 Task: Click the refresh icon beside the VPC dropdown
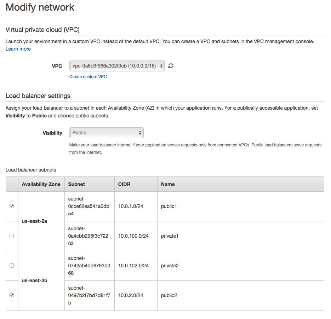[x=171, y=66]
